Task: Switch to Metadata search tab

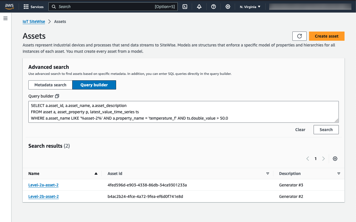Action: [50, 85]
